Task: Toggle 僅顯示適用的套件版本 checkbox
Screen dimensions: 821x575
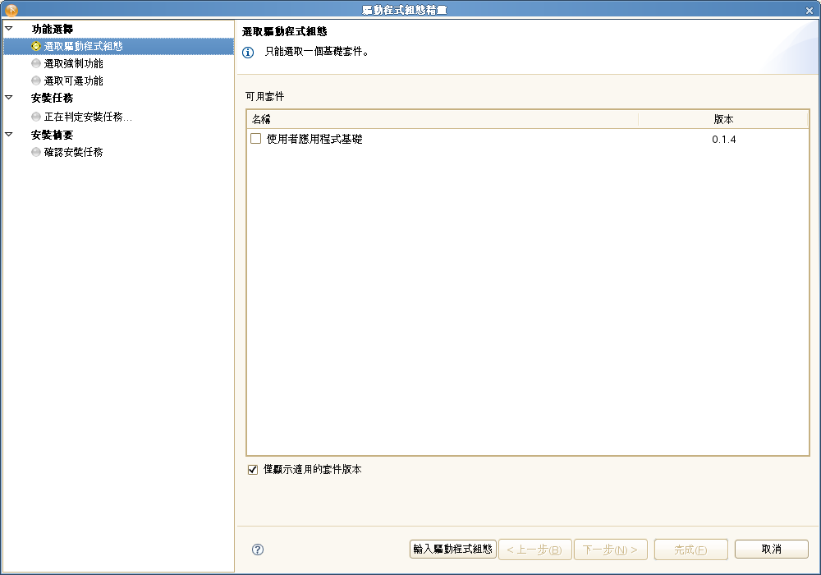Action: [253, 469]
